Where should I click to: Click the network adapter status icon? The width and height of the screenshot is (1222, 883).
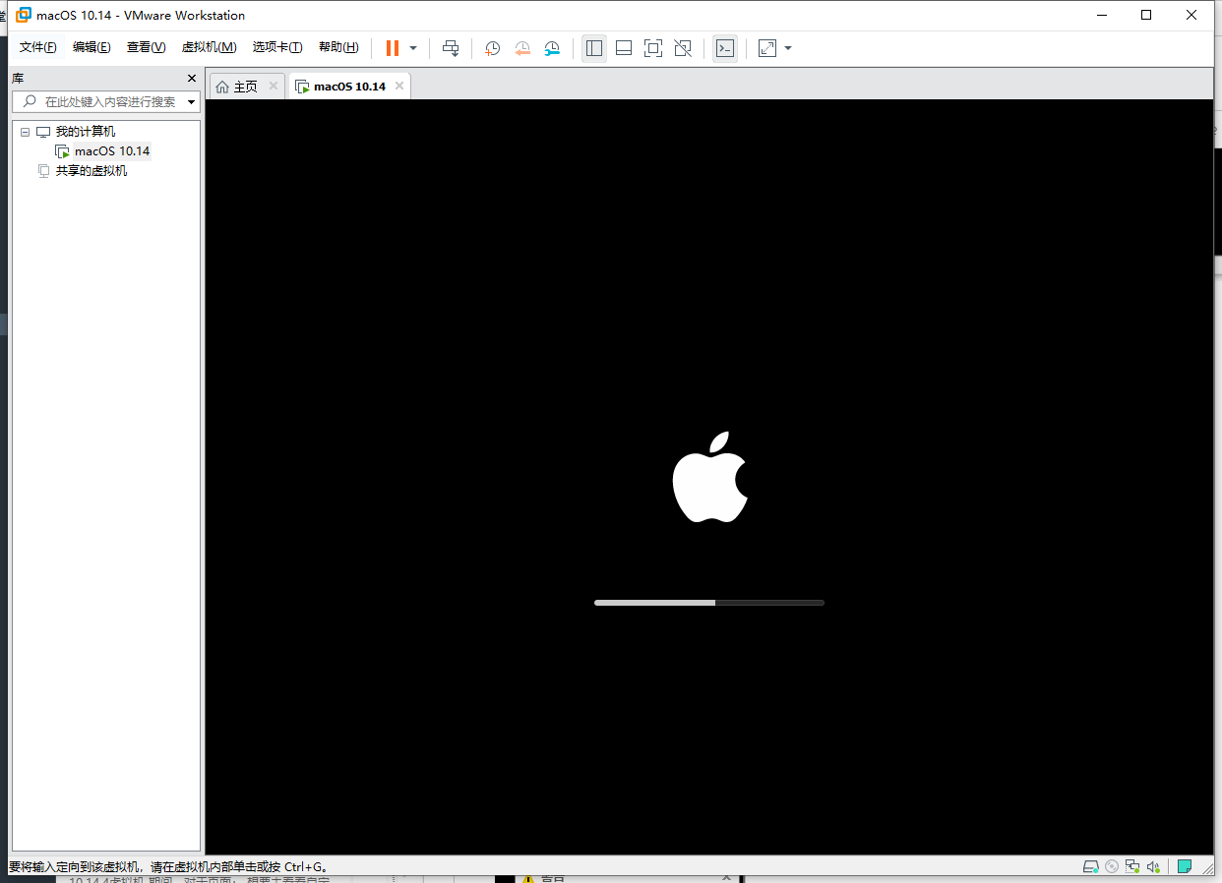click(x=1132, y=866)
